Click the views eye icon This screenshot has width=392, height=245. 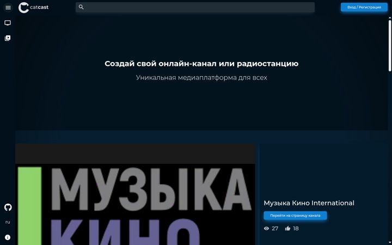pos(266,229)
